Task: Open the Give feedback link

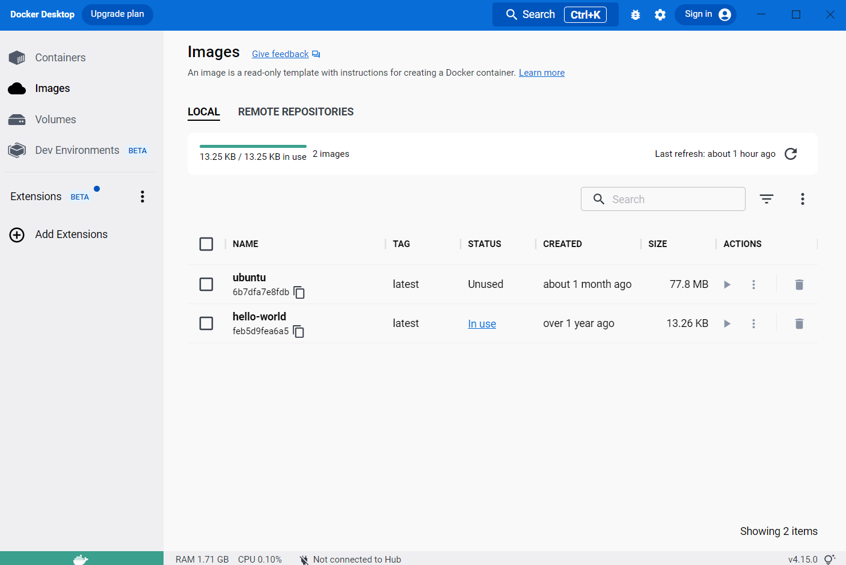Action: [280, 54]
